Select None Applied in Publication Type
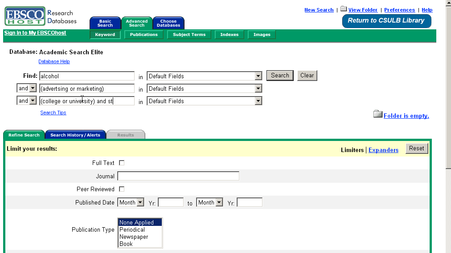The image size is (451, 253). [x=140, y=222]
